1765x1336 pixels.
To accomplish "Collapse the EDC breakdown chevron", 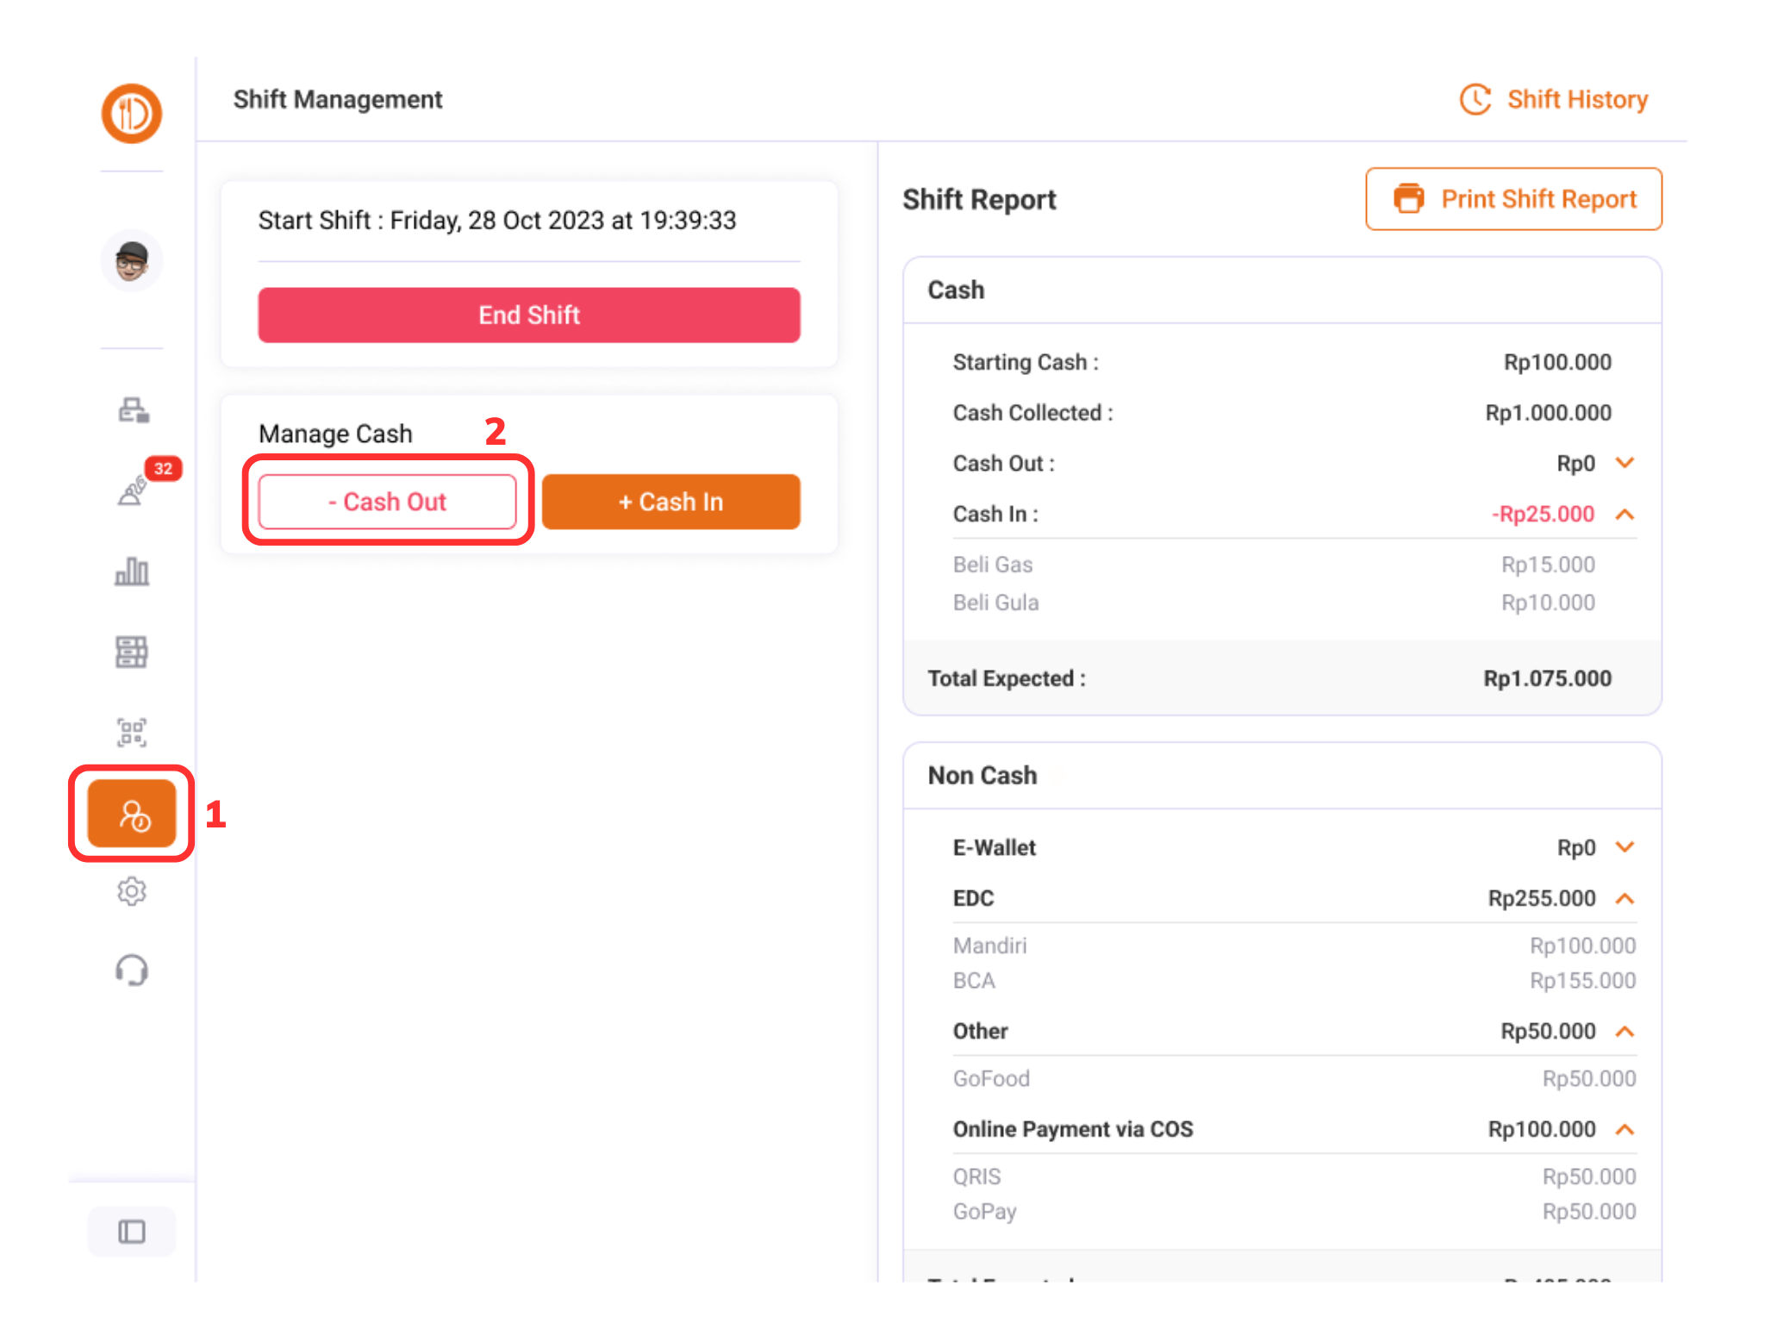I will point(1625,898).
